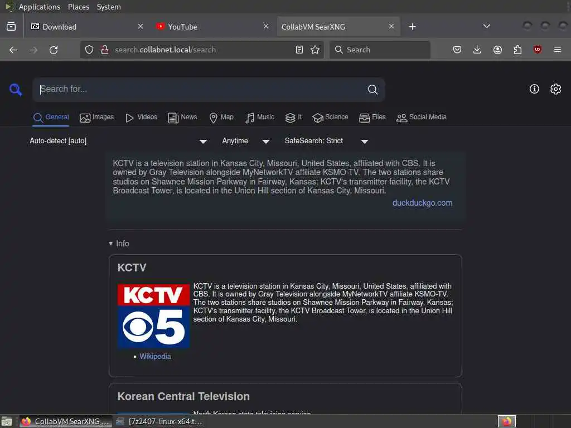
Task: List all tabs with the chevron
Action: pos(486,27)
